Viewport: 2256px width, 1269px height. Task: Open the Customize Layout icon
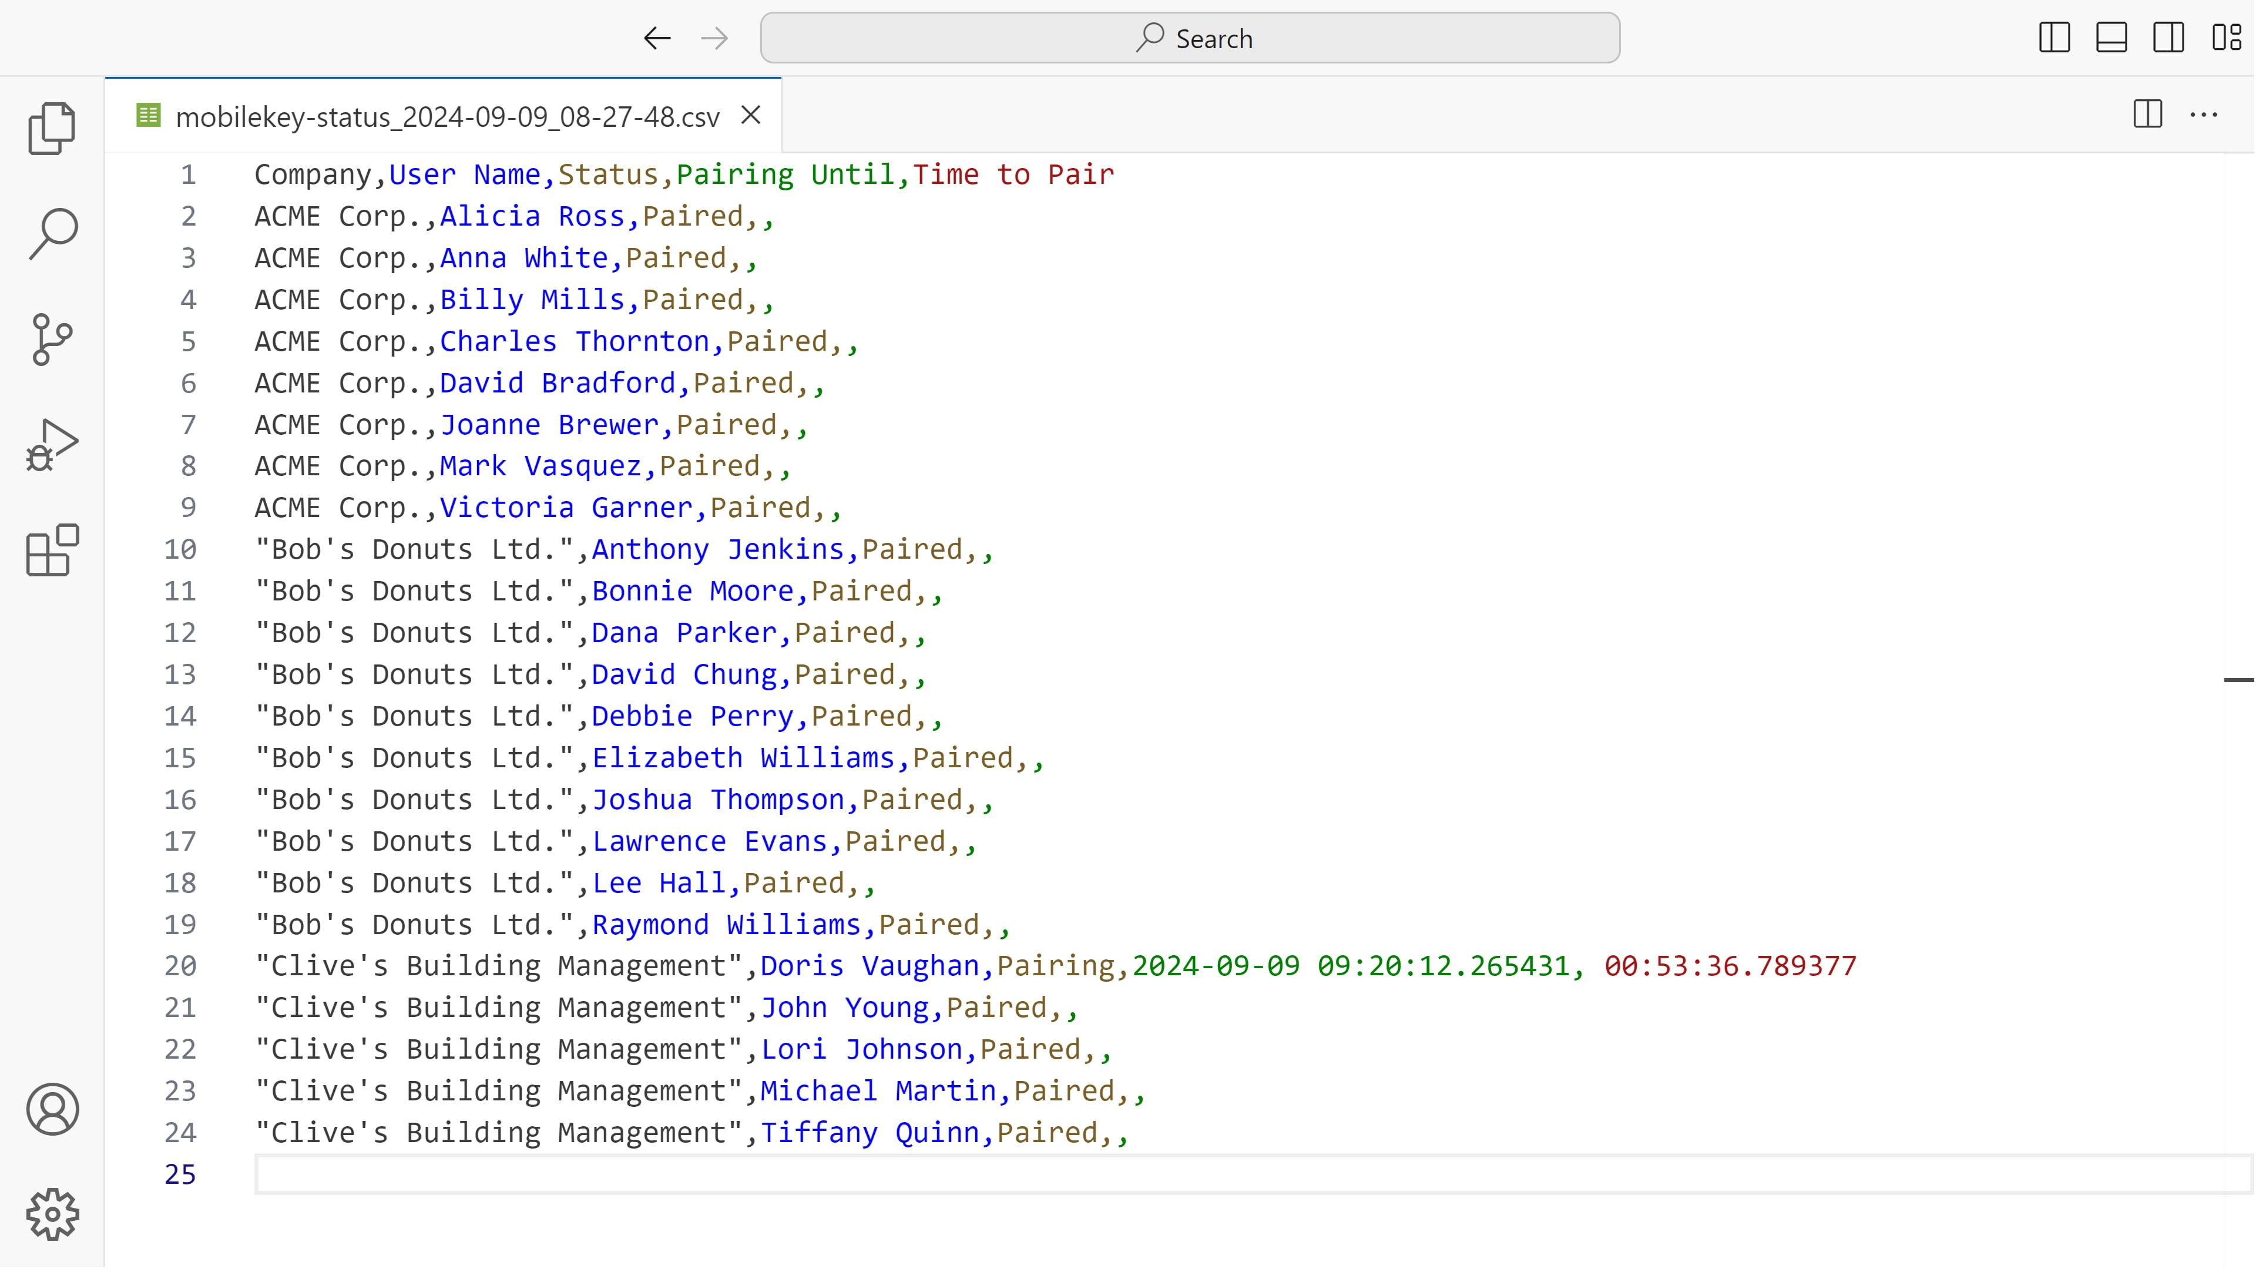tap(2226, 38)
